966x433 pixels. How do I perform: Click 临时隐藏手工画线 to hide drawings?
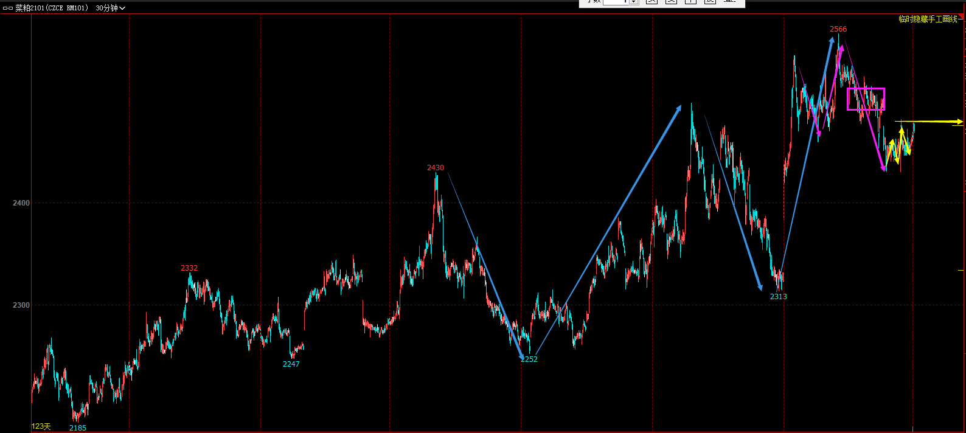click(929, 19)
